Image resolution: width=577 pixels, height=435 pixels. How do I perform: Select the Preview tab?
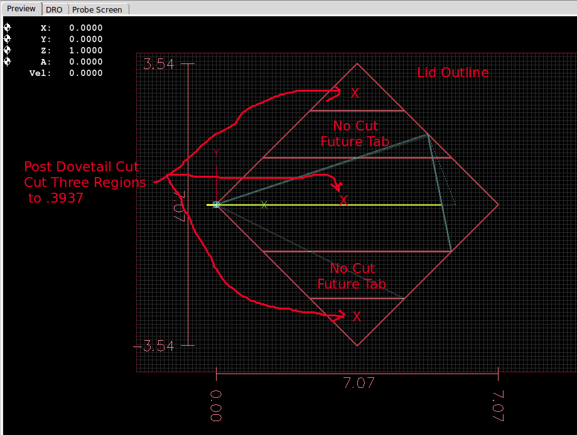point(21,9)
